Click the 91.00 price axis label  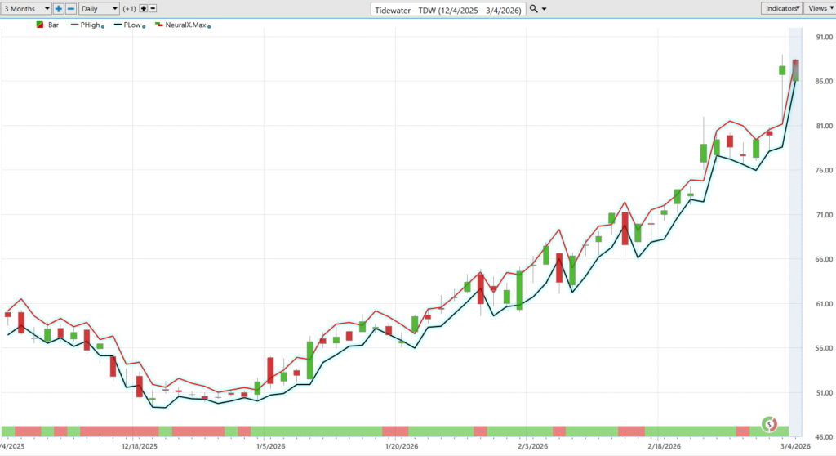point(825,37)
